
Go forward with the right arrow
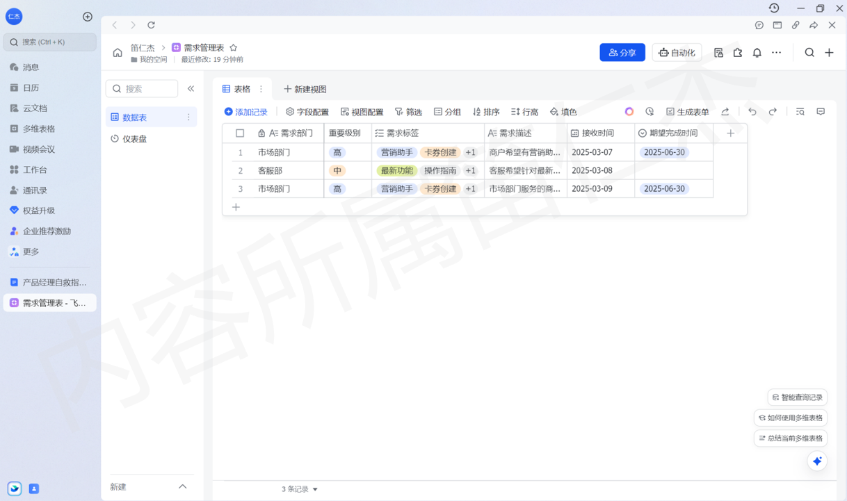(x=133, y=25)
